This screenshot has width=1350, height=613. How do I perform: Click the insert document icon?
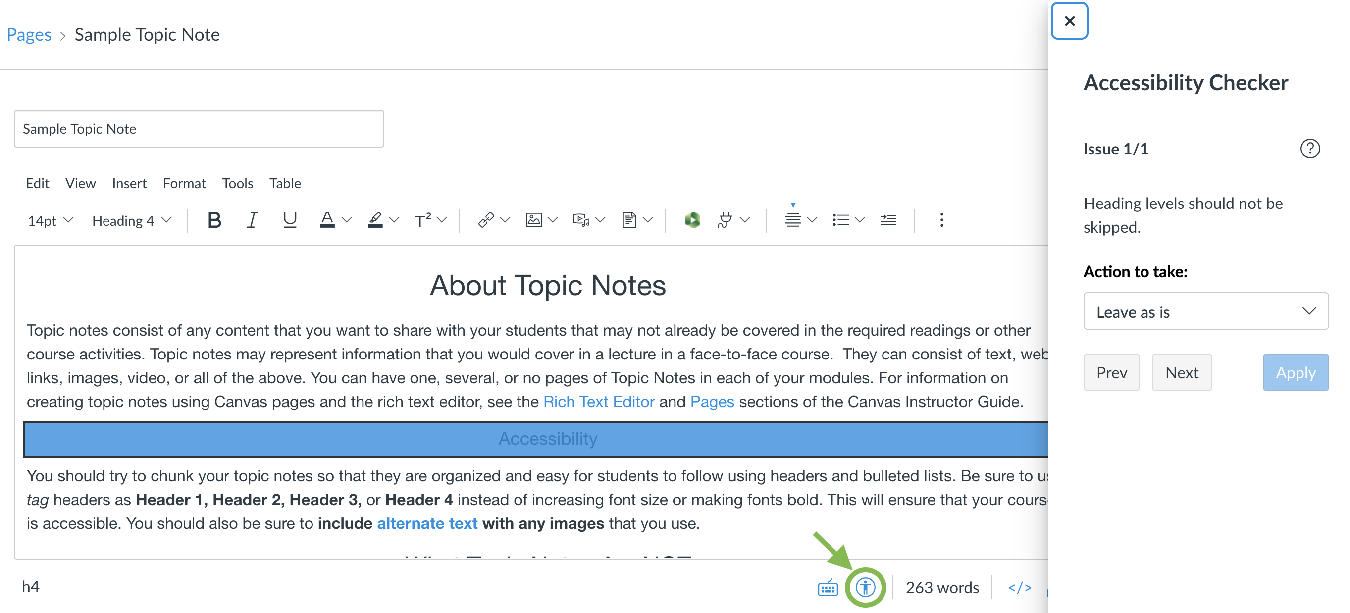[629, 220]
